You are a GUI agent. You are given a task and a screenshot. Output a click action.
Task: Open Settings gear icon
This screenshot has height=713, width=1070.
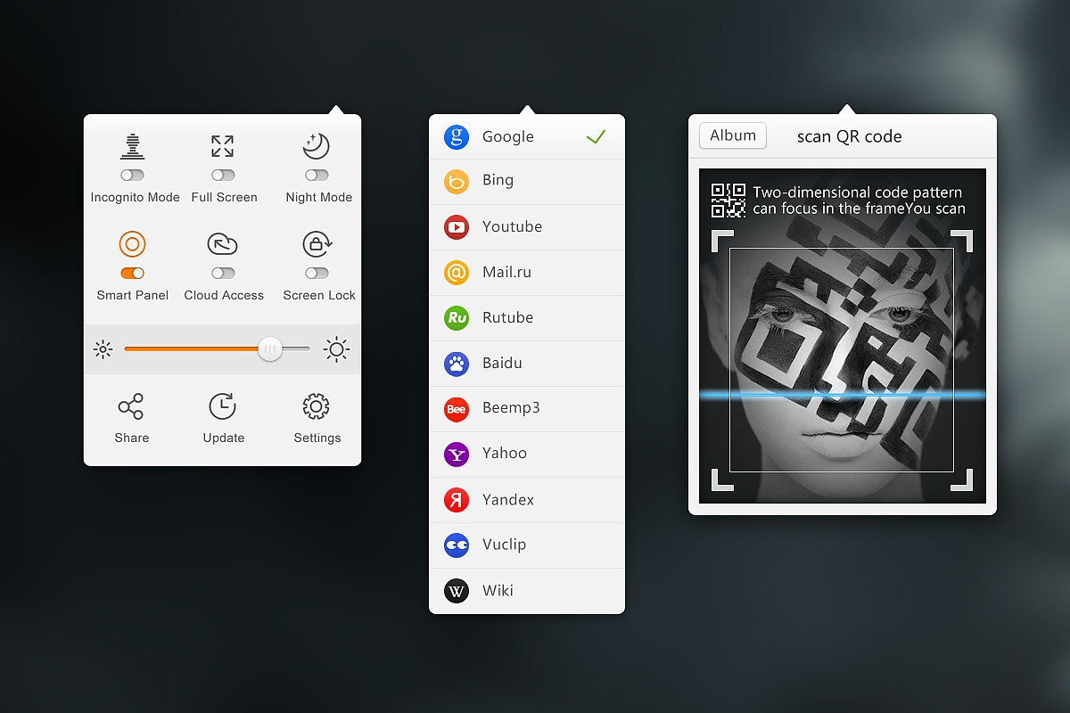pos(316,407)
